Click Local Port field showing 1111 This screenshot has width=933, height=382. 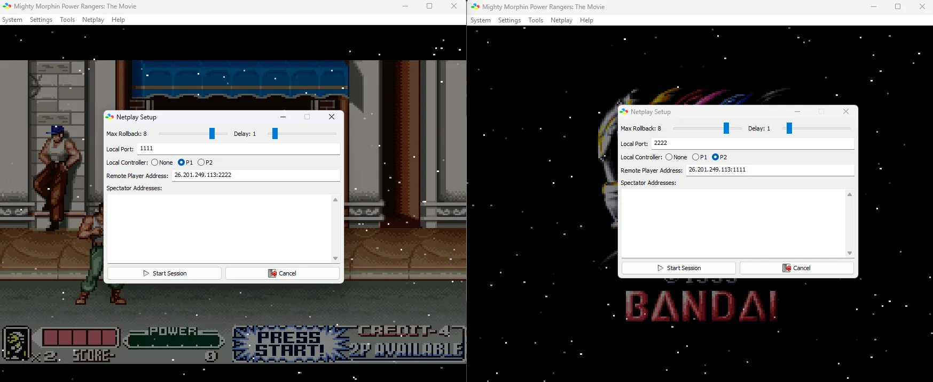tap(239, 149)
